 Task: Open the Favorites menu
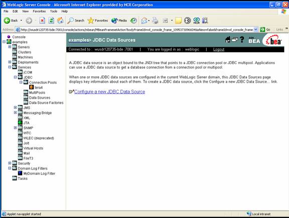39,11
